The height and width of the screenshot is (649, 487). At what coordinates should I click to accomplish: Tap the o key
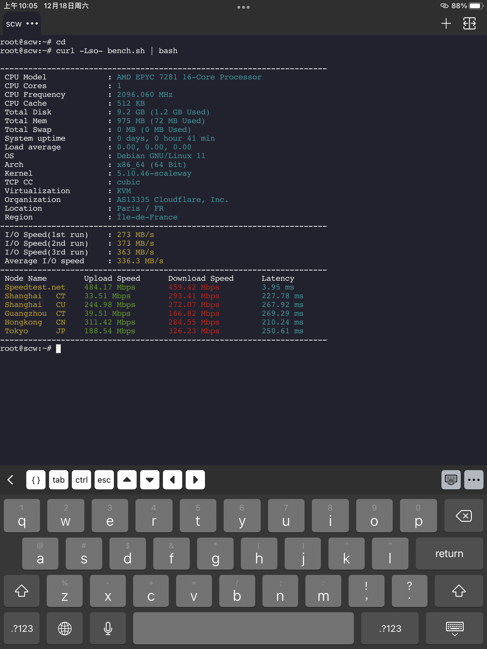coord(374,516)
